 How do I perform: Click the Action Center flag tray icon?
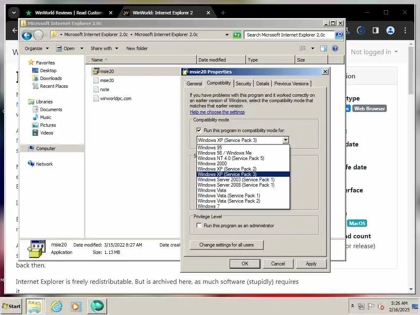click(371, 306)
